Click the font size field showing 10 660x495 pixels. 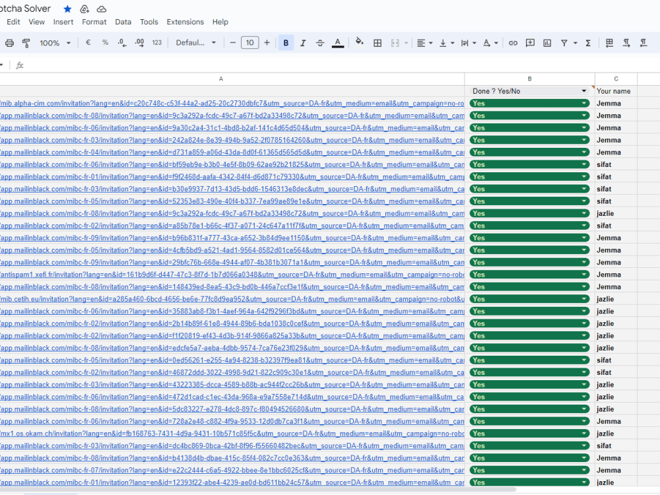249,42
